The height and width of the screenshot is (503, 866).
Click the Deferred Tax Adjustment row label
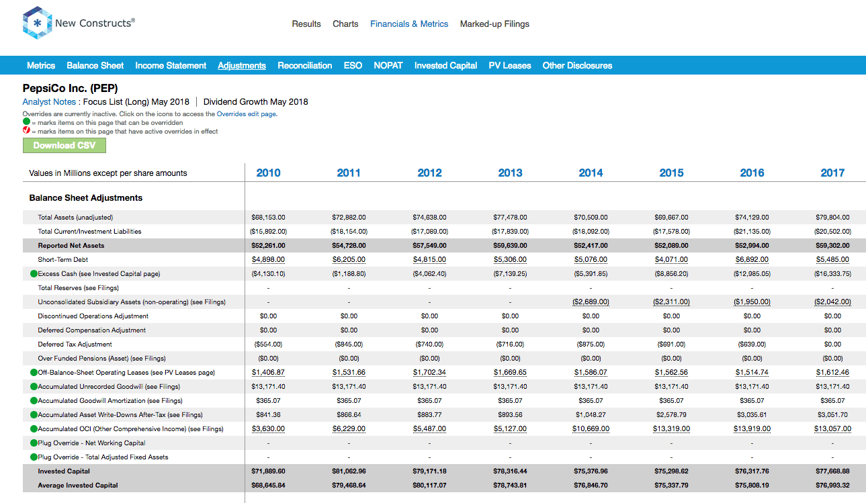click(75, 345)
